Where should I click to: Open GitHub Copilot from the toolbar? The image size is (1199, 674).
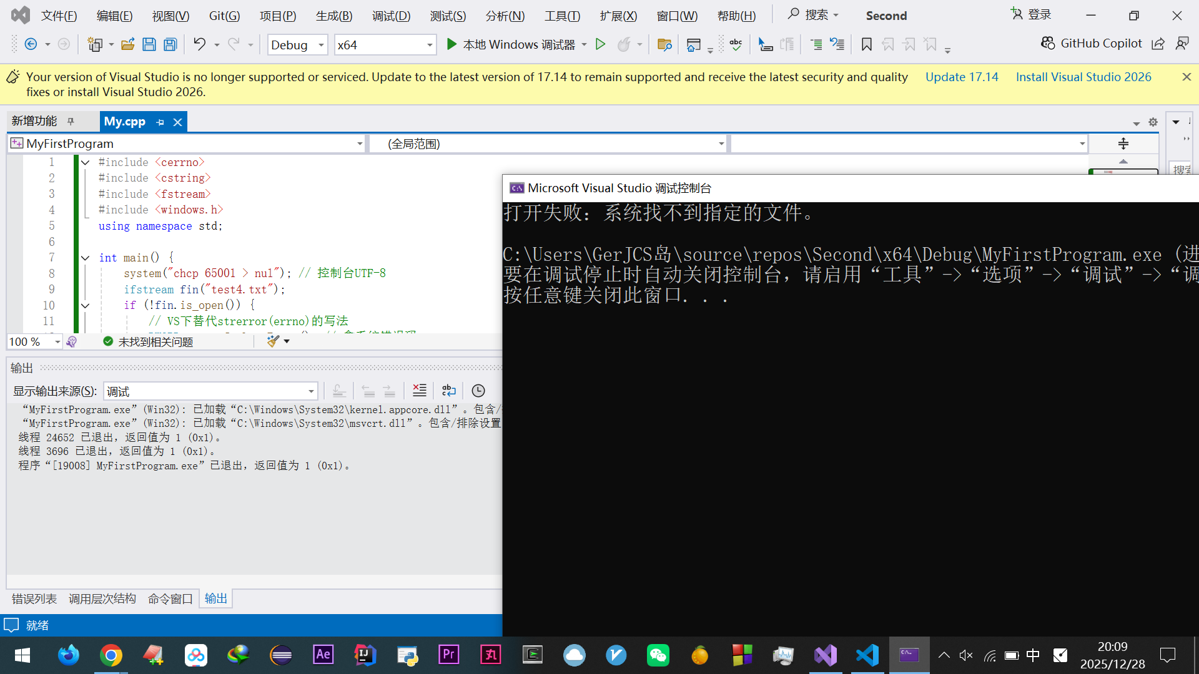coord(1092,43)
